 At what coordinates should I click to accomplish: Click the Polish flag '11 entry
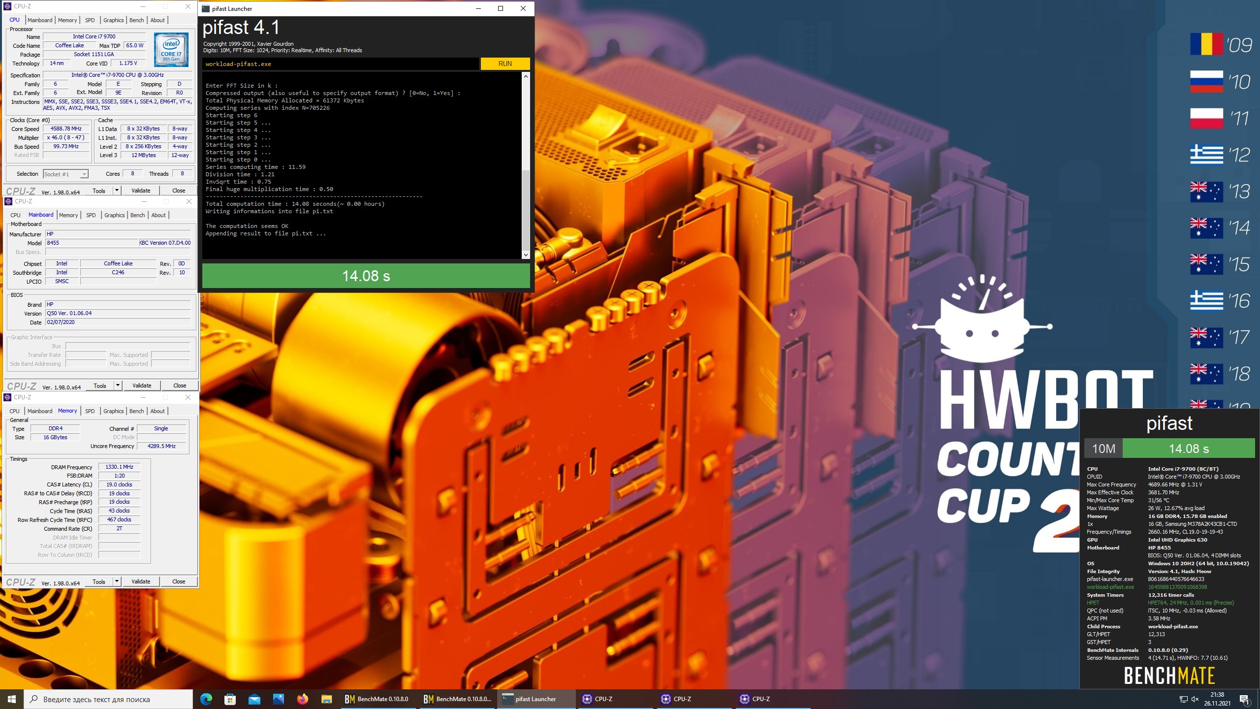coord(1221,118)
